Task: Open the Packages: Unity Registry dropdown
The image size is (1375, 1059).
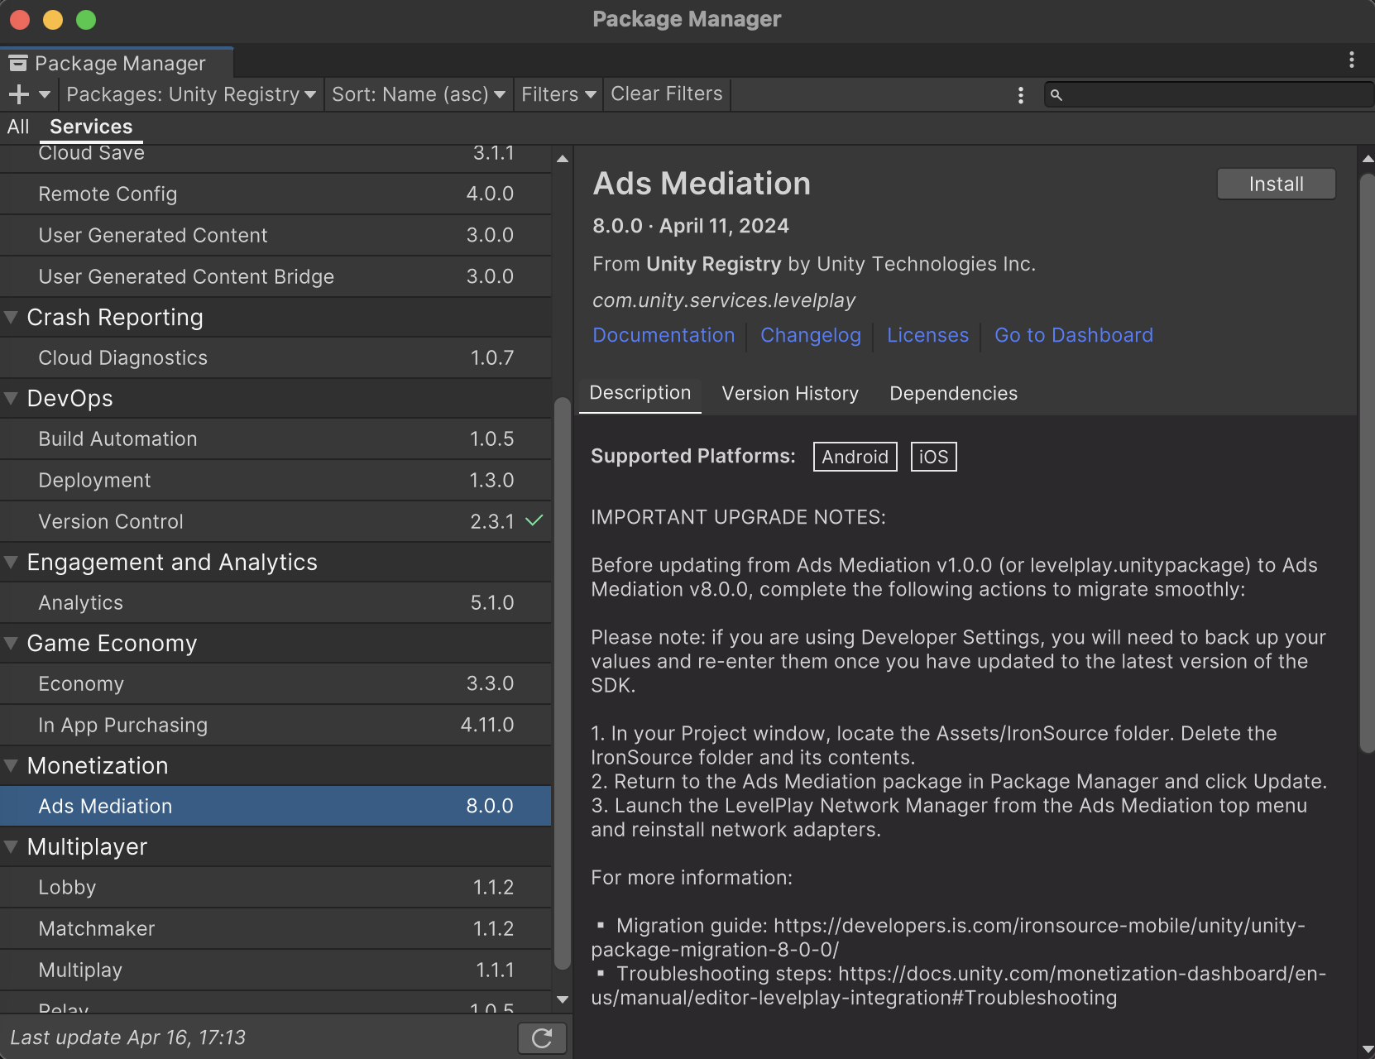Action: pos(191,94)
